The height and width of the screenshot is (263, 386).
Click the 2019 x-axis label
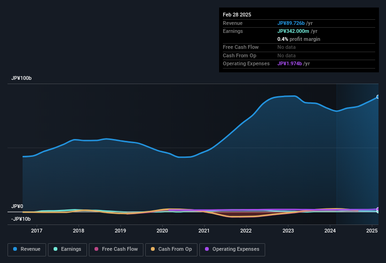120,231
